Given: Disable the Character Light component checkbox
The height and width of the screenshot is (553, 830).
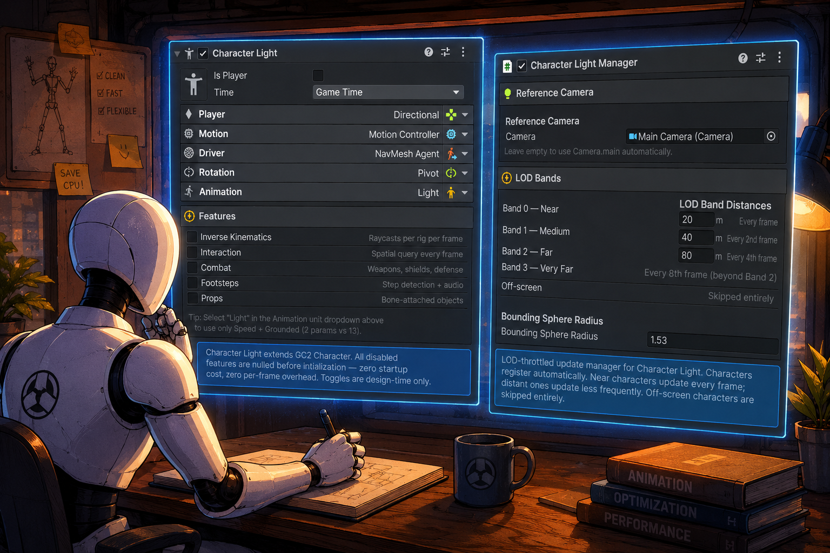Looking at the screenshot, I should 203,53.
